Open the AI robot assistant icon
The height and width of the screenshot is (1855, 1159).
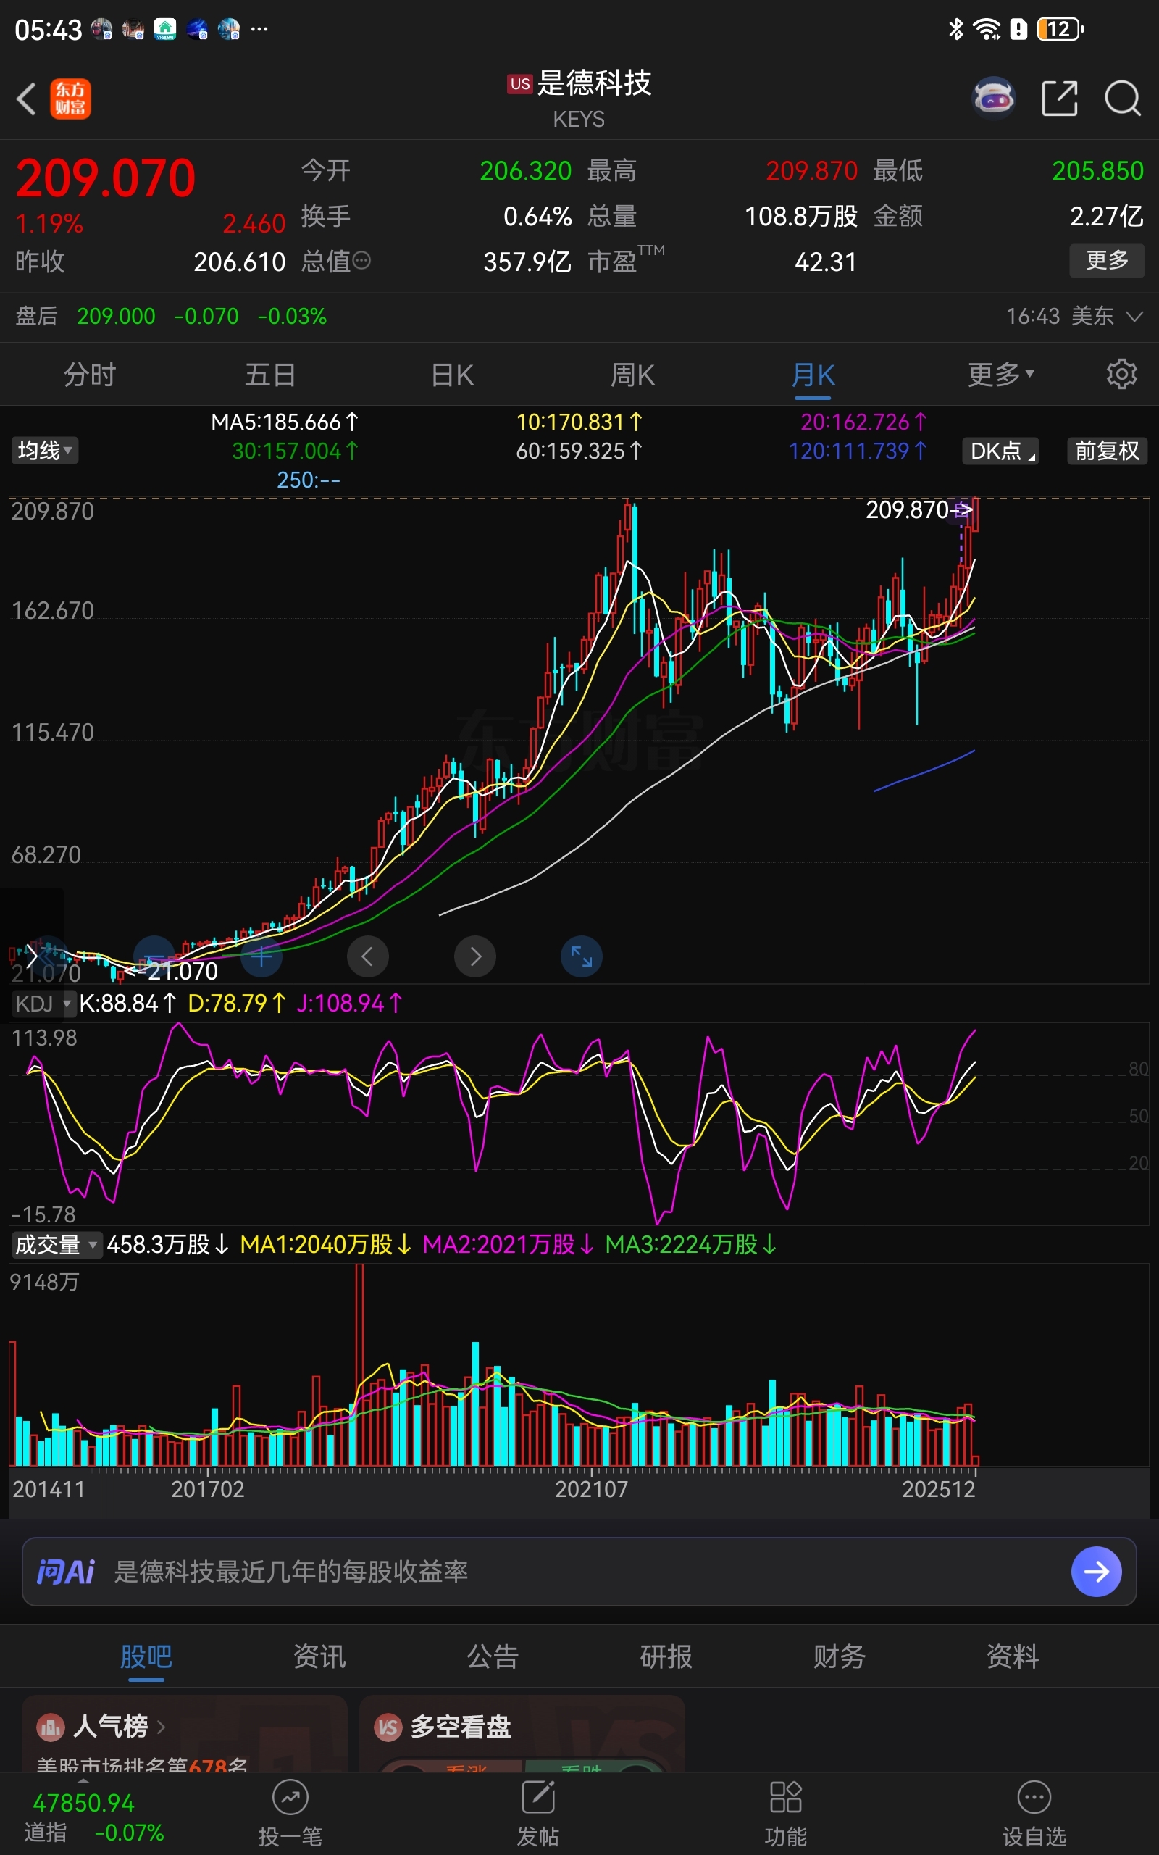click(x=994, y=98)
